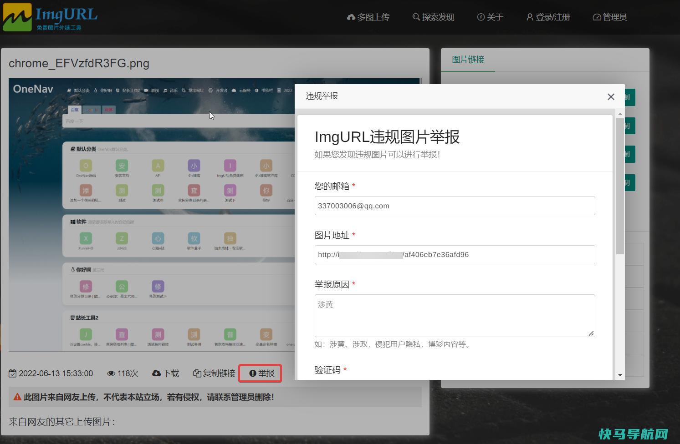Click the subtitle 如果您发现违规图片可以进行举报!

coord(377,155)
